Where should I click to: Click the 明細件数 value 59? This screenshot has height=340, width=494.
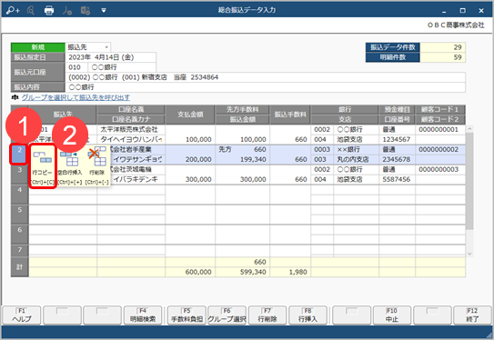[443, 57]
